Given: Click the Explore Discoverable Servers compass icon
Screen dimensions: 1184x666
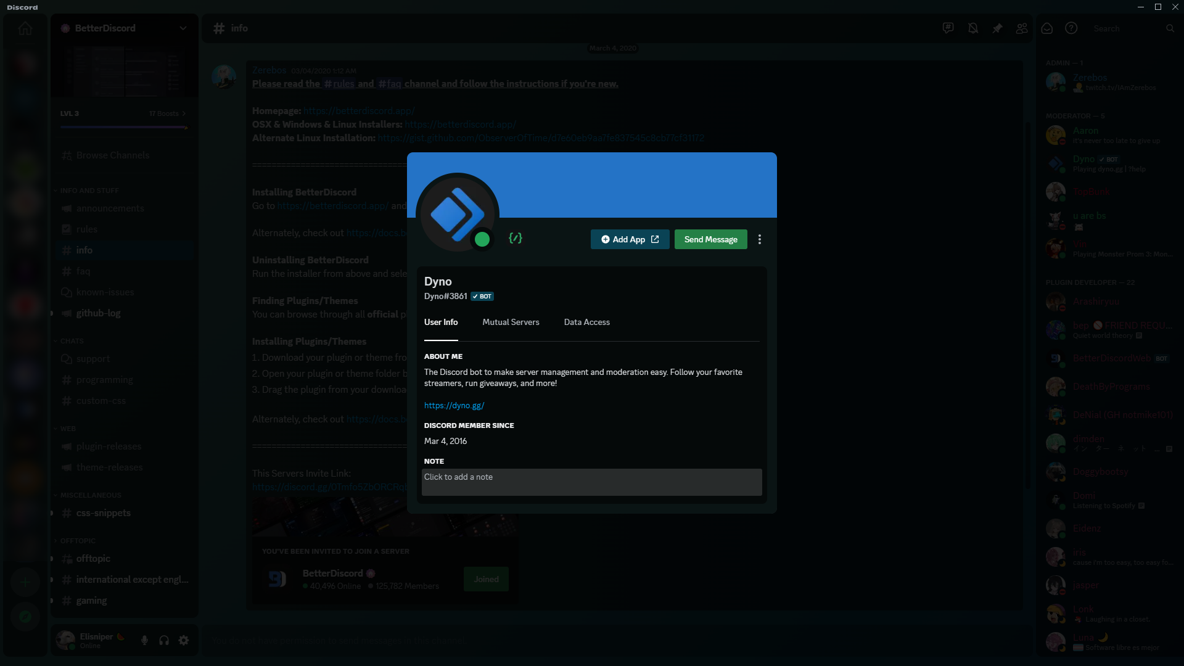Looking at the screenshot, I should coord(25,617).
